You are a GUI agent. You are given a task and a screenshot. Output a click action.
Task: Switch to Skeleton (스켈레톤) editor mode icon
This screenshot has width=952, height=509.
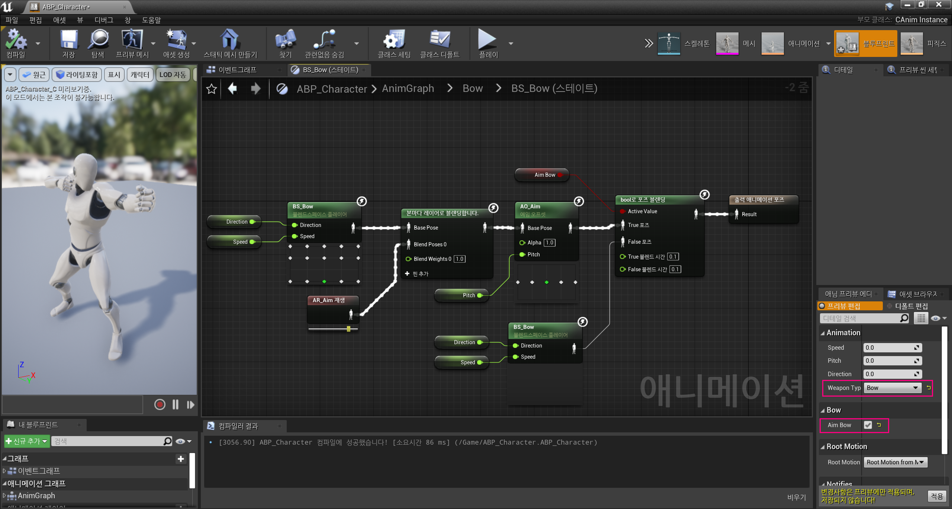pyautogui.click(x=669, y=43)
